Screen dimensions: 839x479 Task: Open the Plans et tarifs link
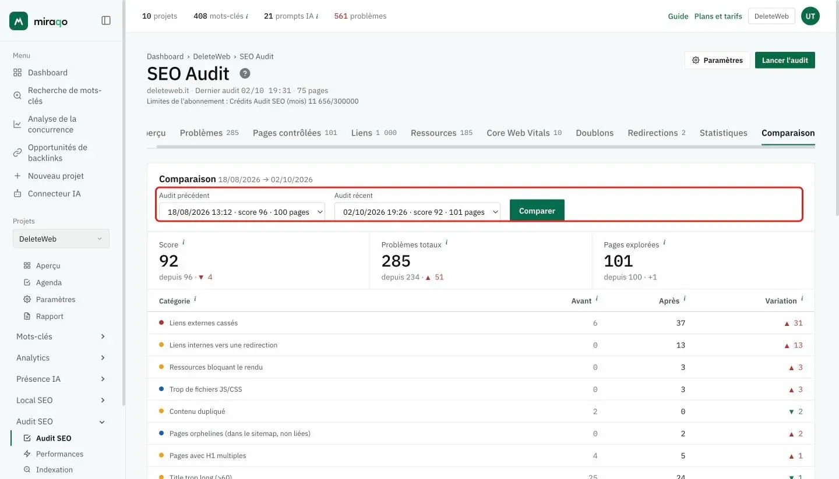click(x=718, y=16)
